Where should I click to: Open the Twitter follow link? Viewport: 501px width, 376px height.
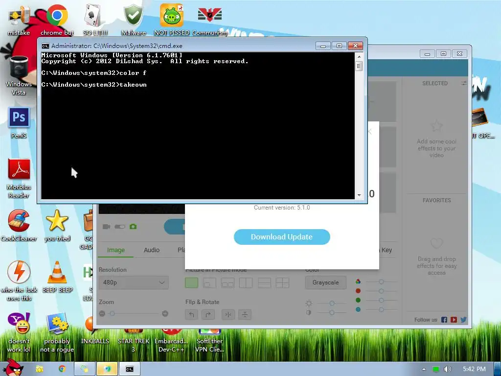click(x=464, y=320)
